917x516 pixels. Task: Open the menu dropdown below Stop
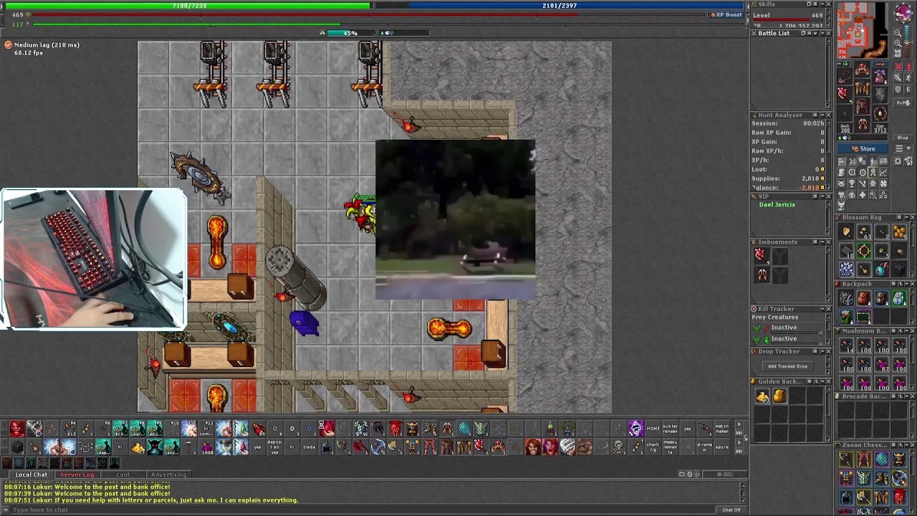903,148
